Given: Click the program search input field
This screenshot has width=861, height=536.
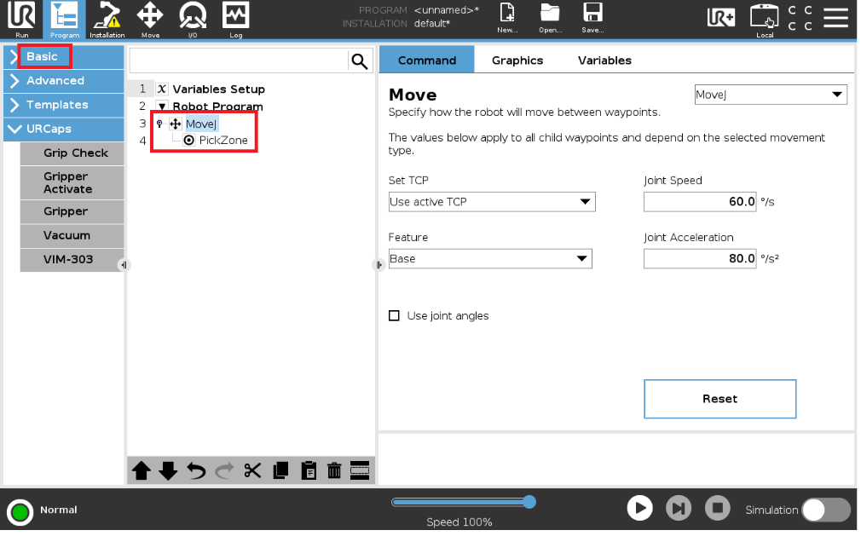Looking at the screenshot, I should tap(239, 61).
